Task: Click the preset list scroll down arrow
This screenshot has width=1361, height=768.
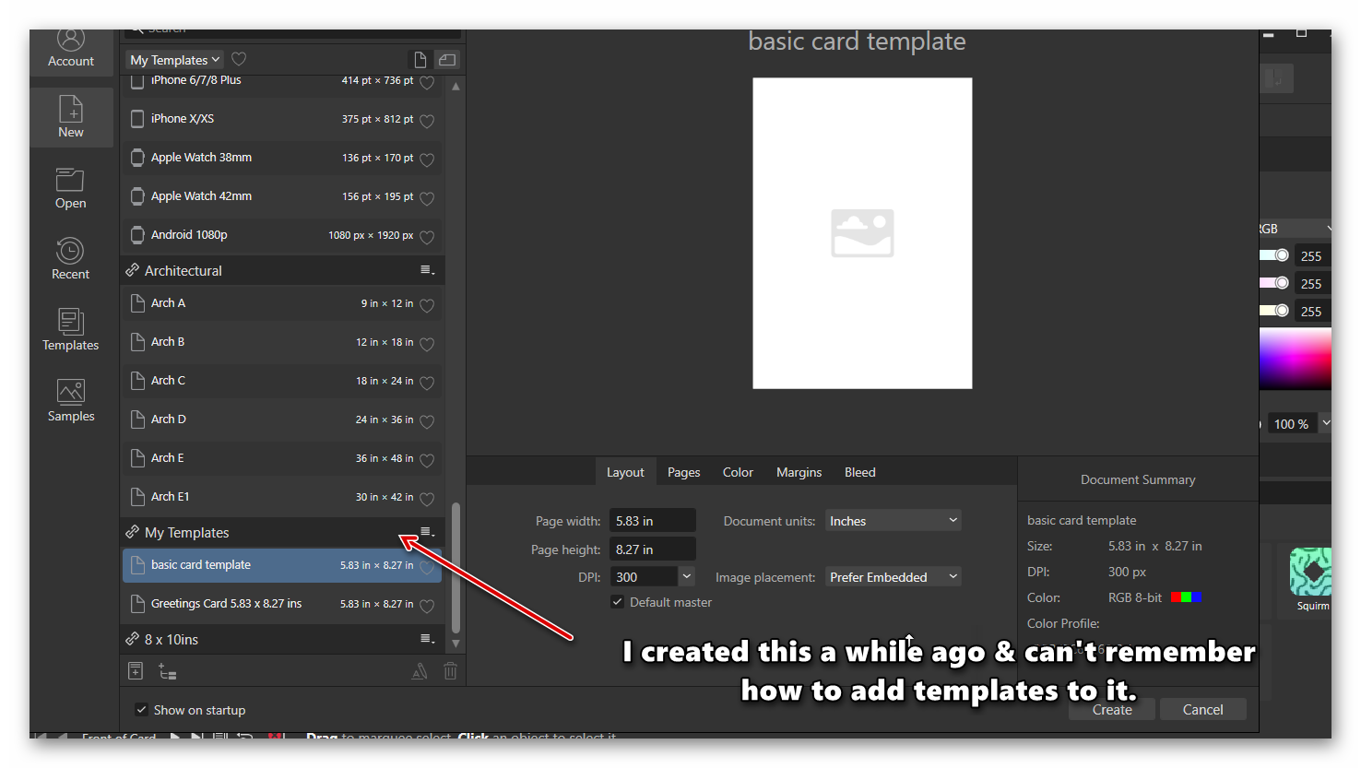Action: tap(456, 644)
